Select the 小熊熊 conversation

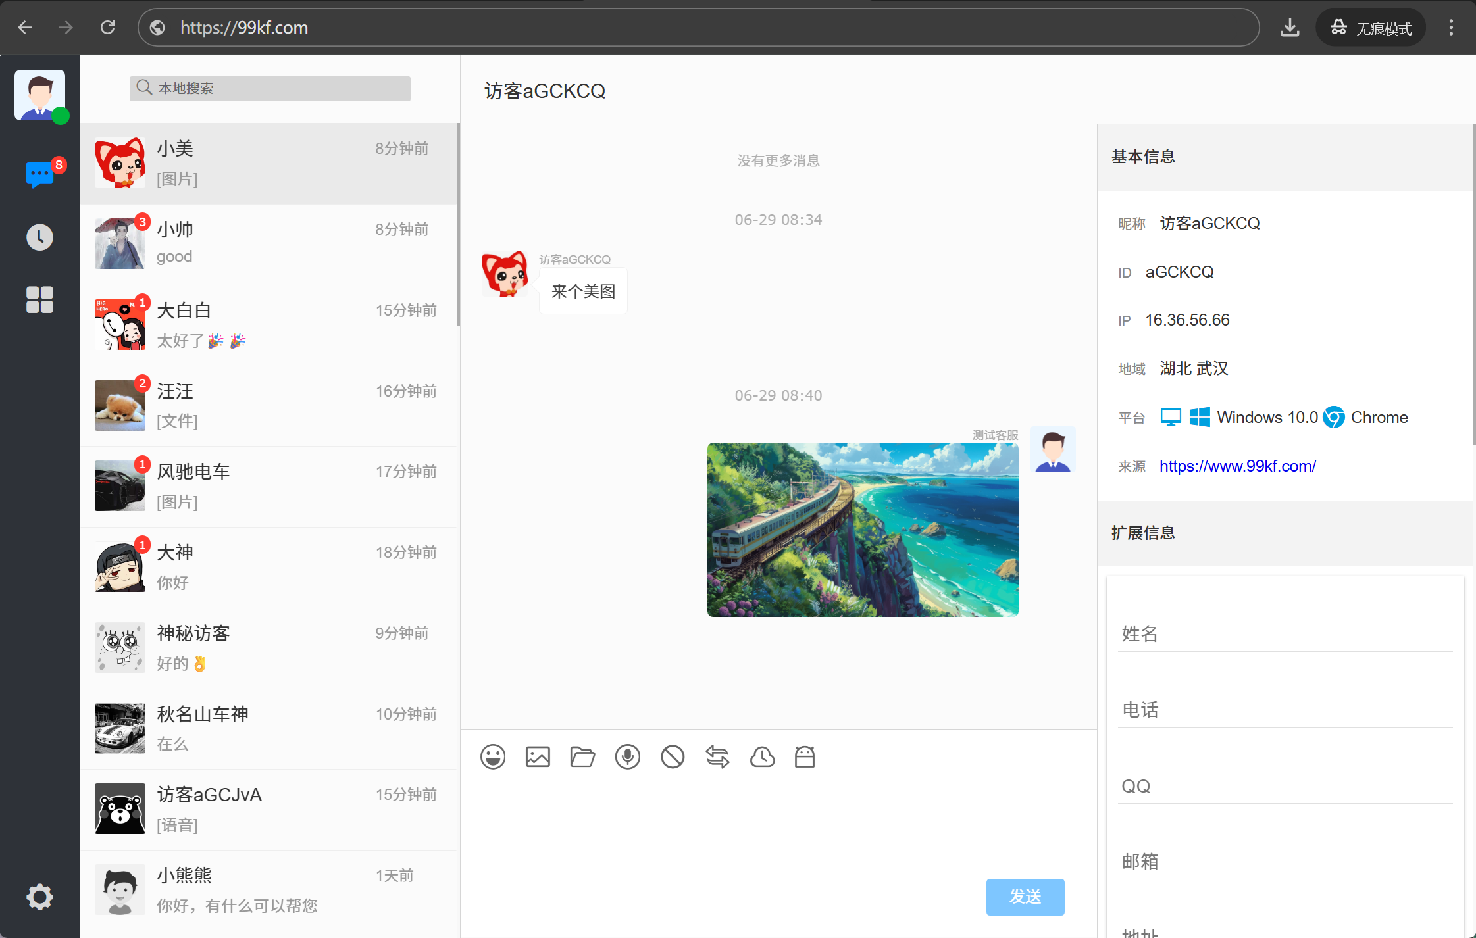click(x=269, y=891)
